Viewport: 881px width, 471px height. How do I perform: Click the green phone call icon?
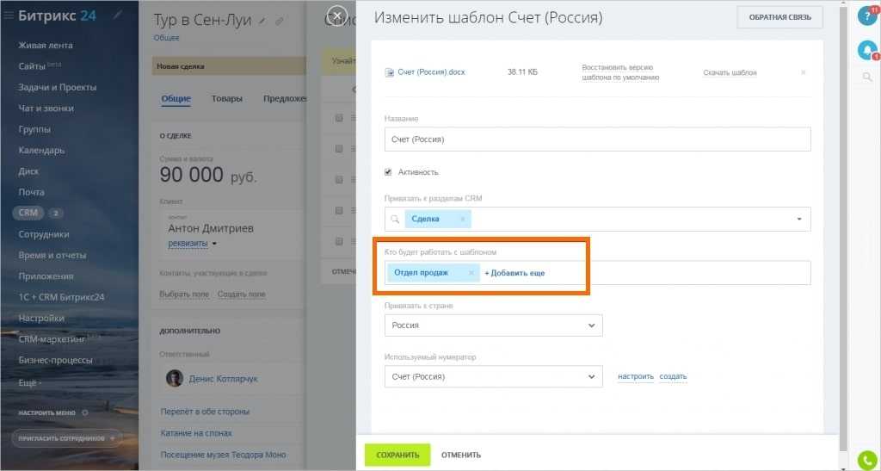pyautogui.click(x=867, y=459)
